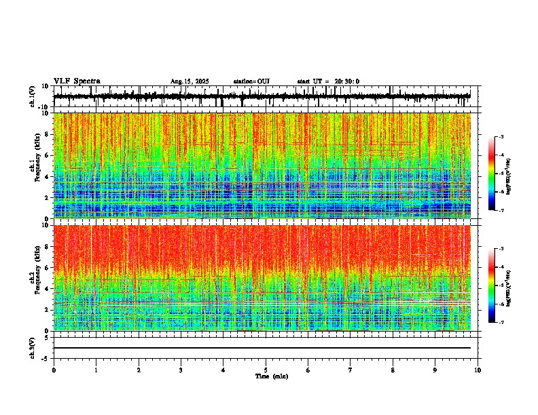Click inside the ch.2 spectrogram plot
The width and height of the screenshot is (538, 415).
[262, 278]
